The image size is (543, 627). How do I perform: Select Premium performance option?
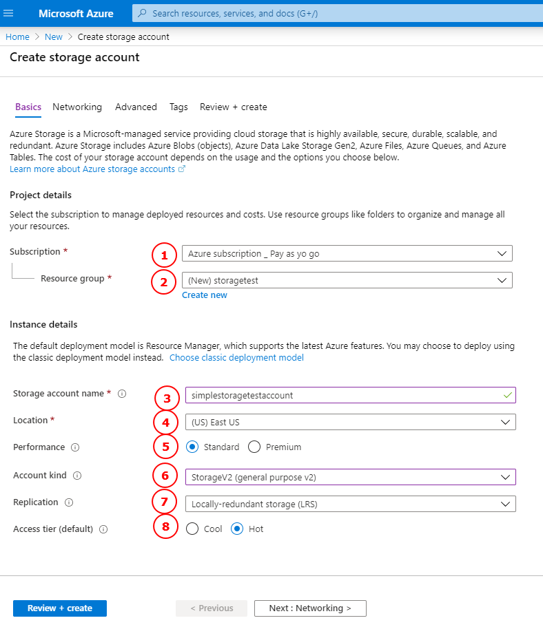[x=254, y=447]
